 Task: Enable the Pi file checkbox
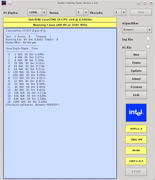click(x=148, y=46)
